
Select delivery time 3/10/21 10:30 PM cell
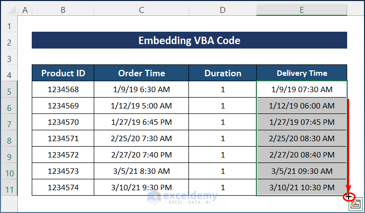tap(302, 188)
